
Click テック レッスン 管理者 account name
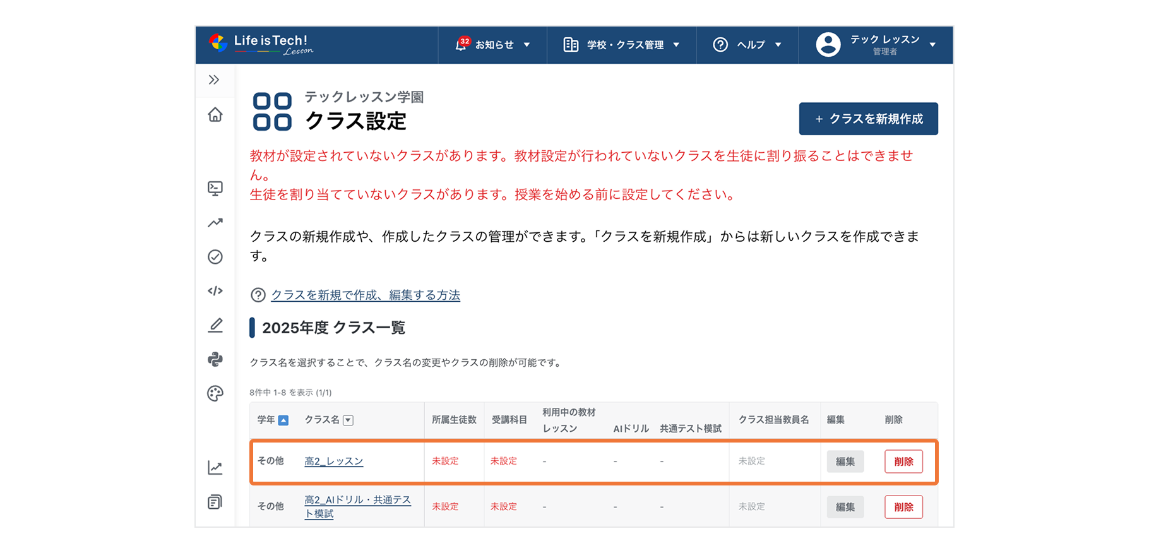point(884,45)
